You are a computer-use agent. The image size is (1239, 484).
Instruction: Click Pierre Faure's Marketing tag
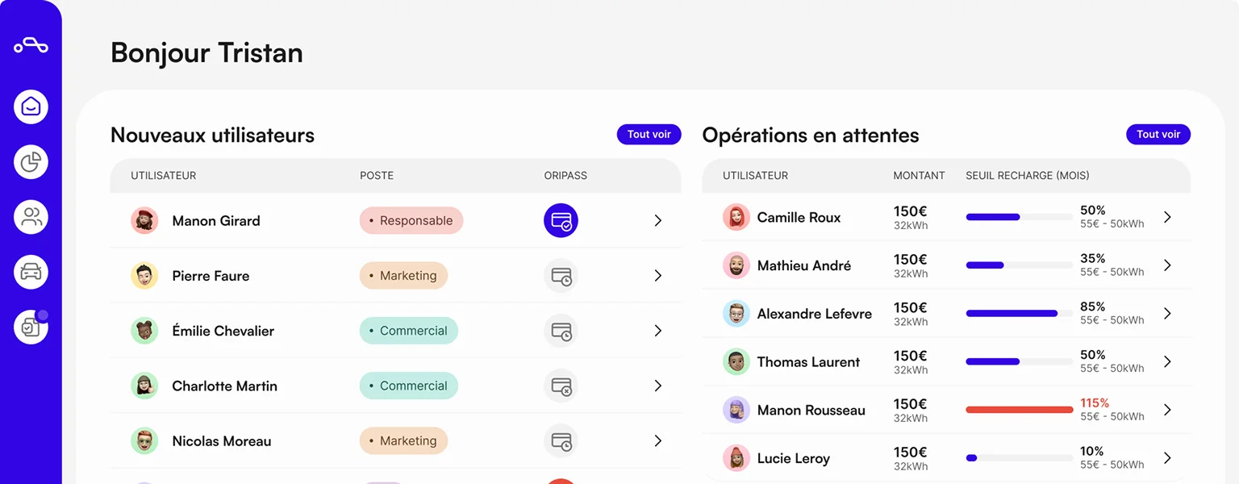click(403, 276)
